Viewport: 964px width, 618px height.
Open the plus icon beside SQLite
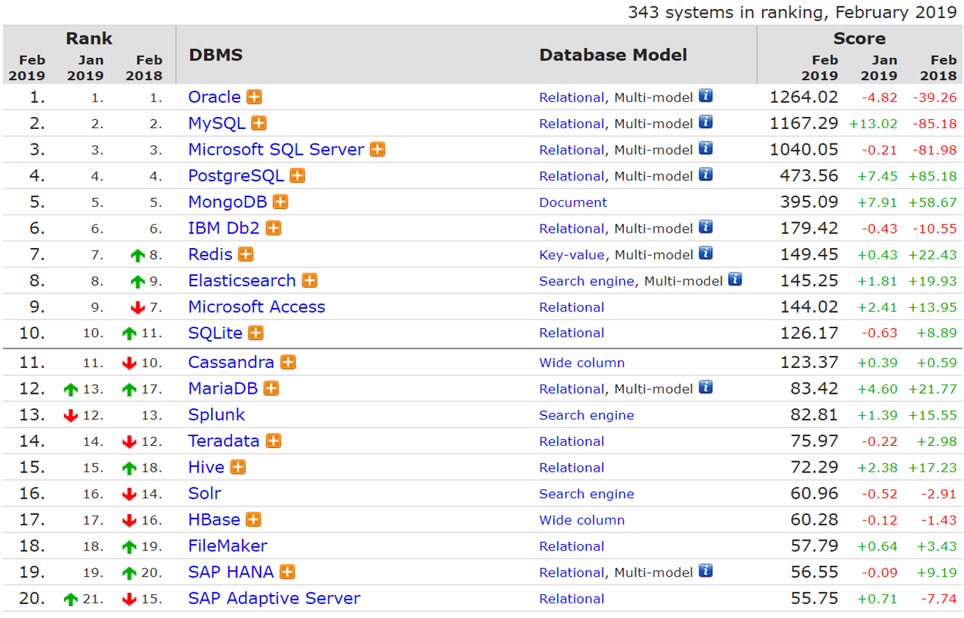pyautogui.click(x=256, y=333)
